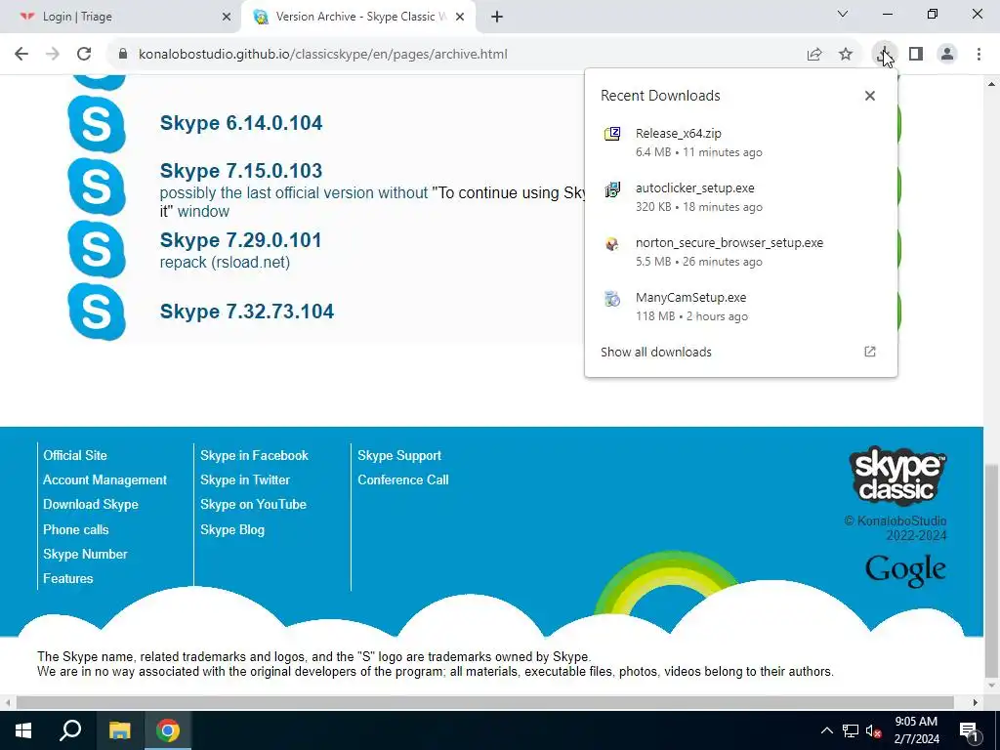Viewport: 1000px width, 750px height.
Task: Open File Explorer from taskbar
Action: point(119,730)
